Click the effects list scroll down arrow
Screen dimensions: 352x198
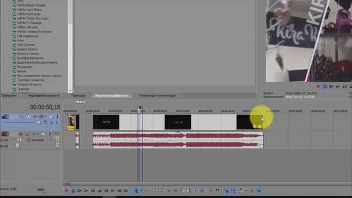coord(70,91)
